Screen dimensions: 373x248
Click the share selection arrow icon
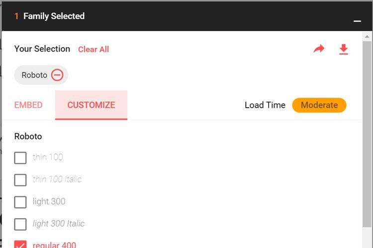point(319,49)
